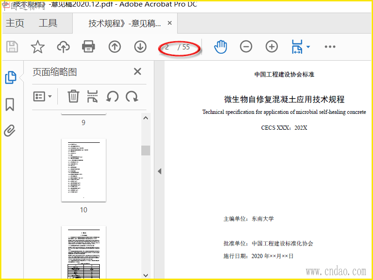Rotate pages counterclockwise

(112, 97)
